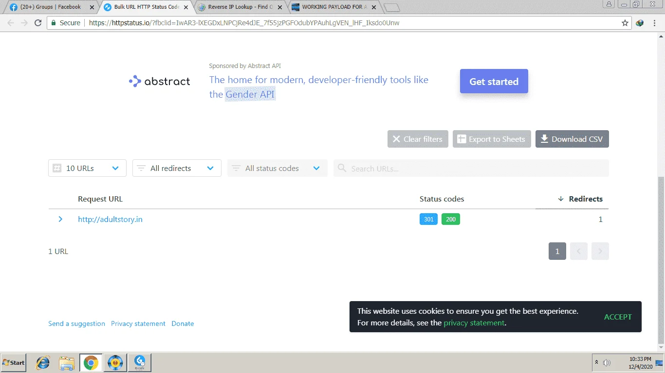665x373 pixels.
Task: Click the browser Back arrow
Action: [11, 23]
